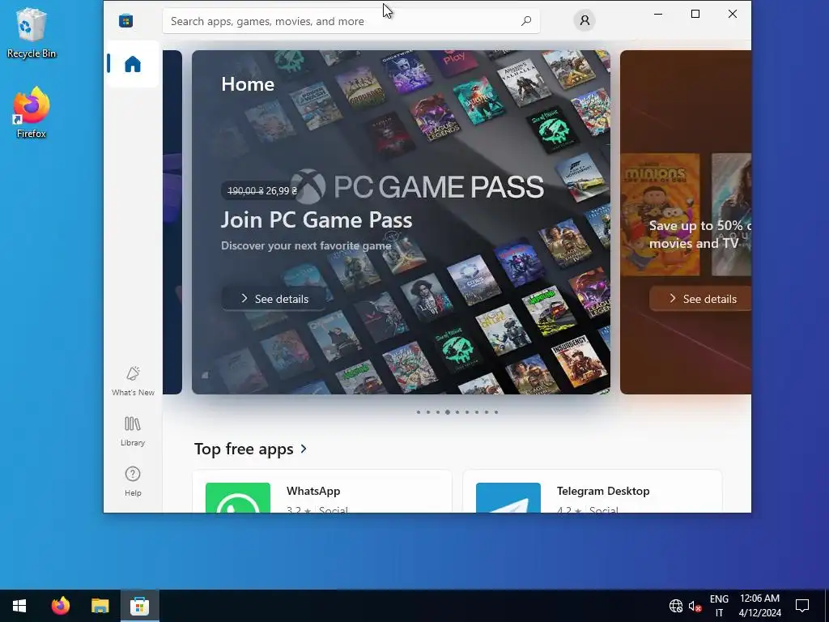Open the Help section
The width and height of the screenshot is (829, 622).
133,481
